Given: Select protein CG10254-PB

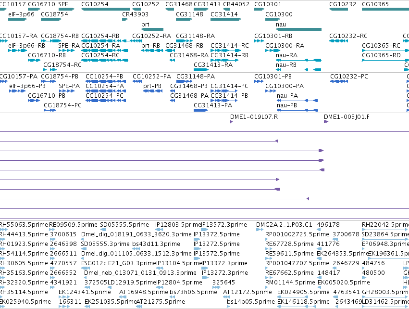Looking at the screenshot, I should pos(106,81).
